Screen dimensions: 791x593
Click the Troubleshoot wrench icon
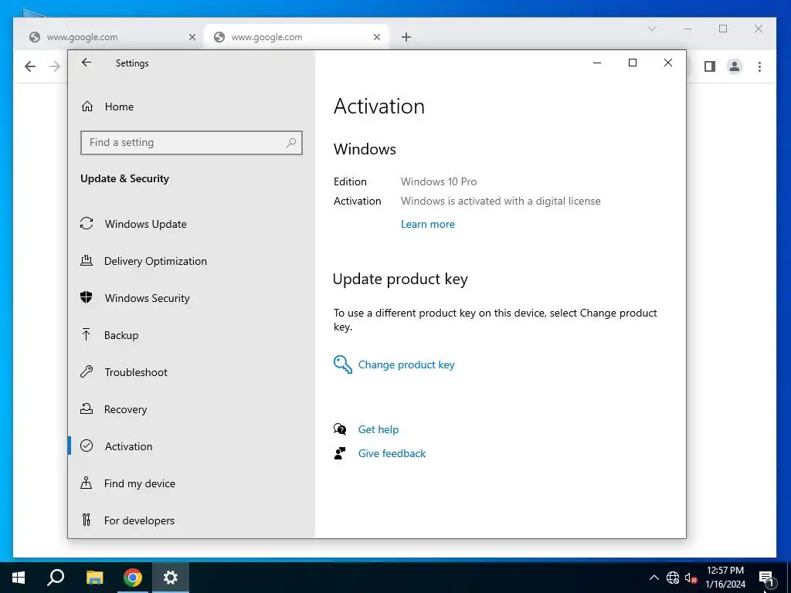[x=87, y=371]
